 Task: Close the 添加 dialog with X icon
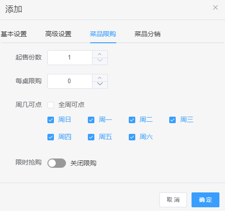(215, 7)
